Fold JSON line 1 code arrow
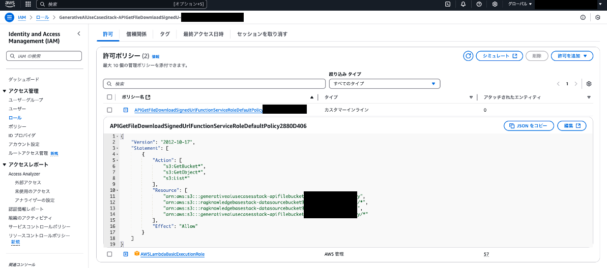The height and width of the screenshot is (268, 607). tap(118, 137)
